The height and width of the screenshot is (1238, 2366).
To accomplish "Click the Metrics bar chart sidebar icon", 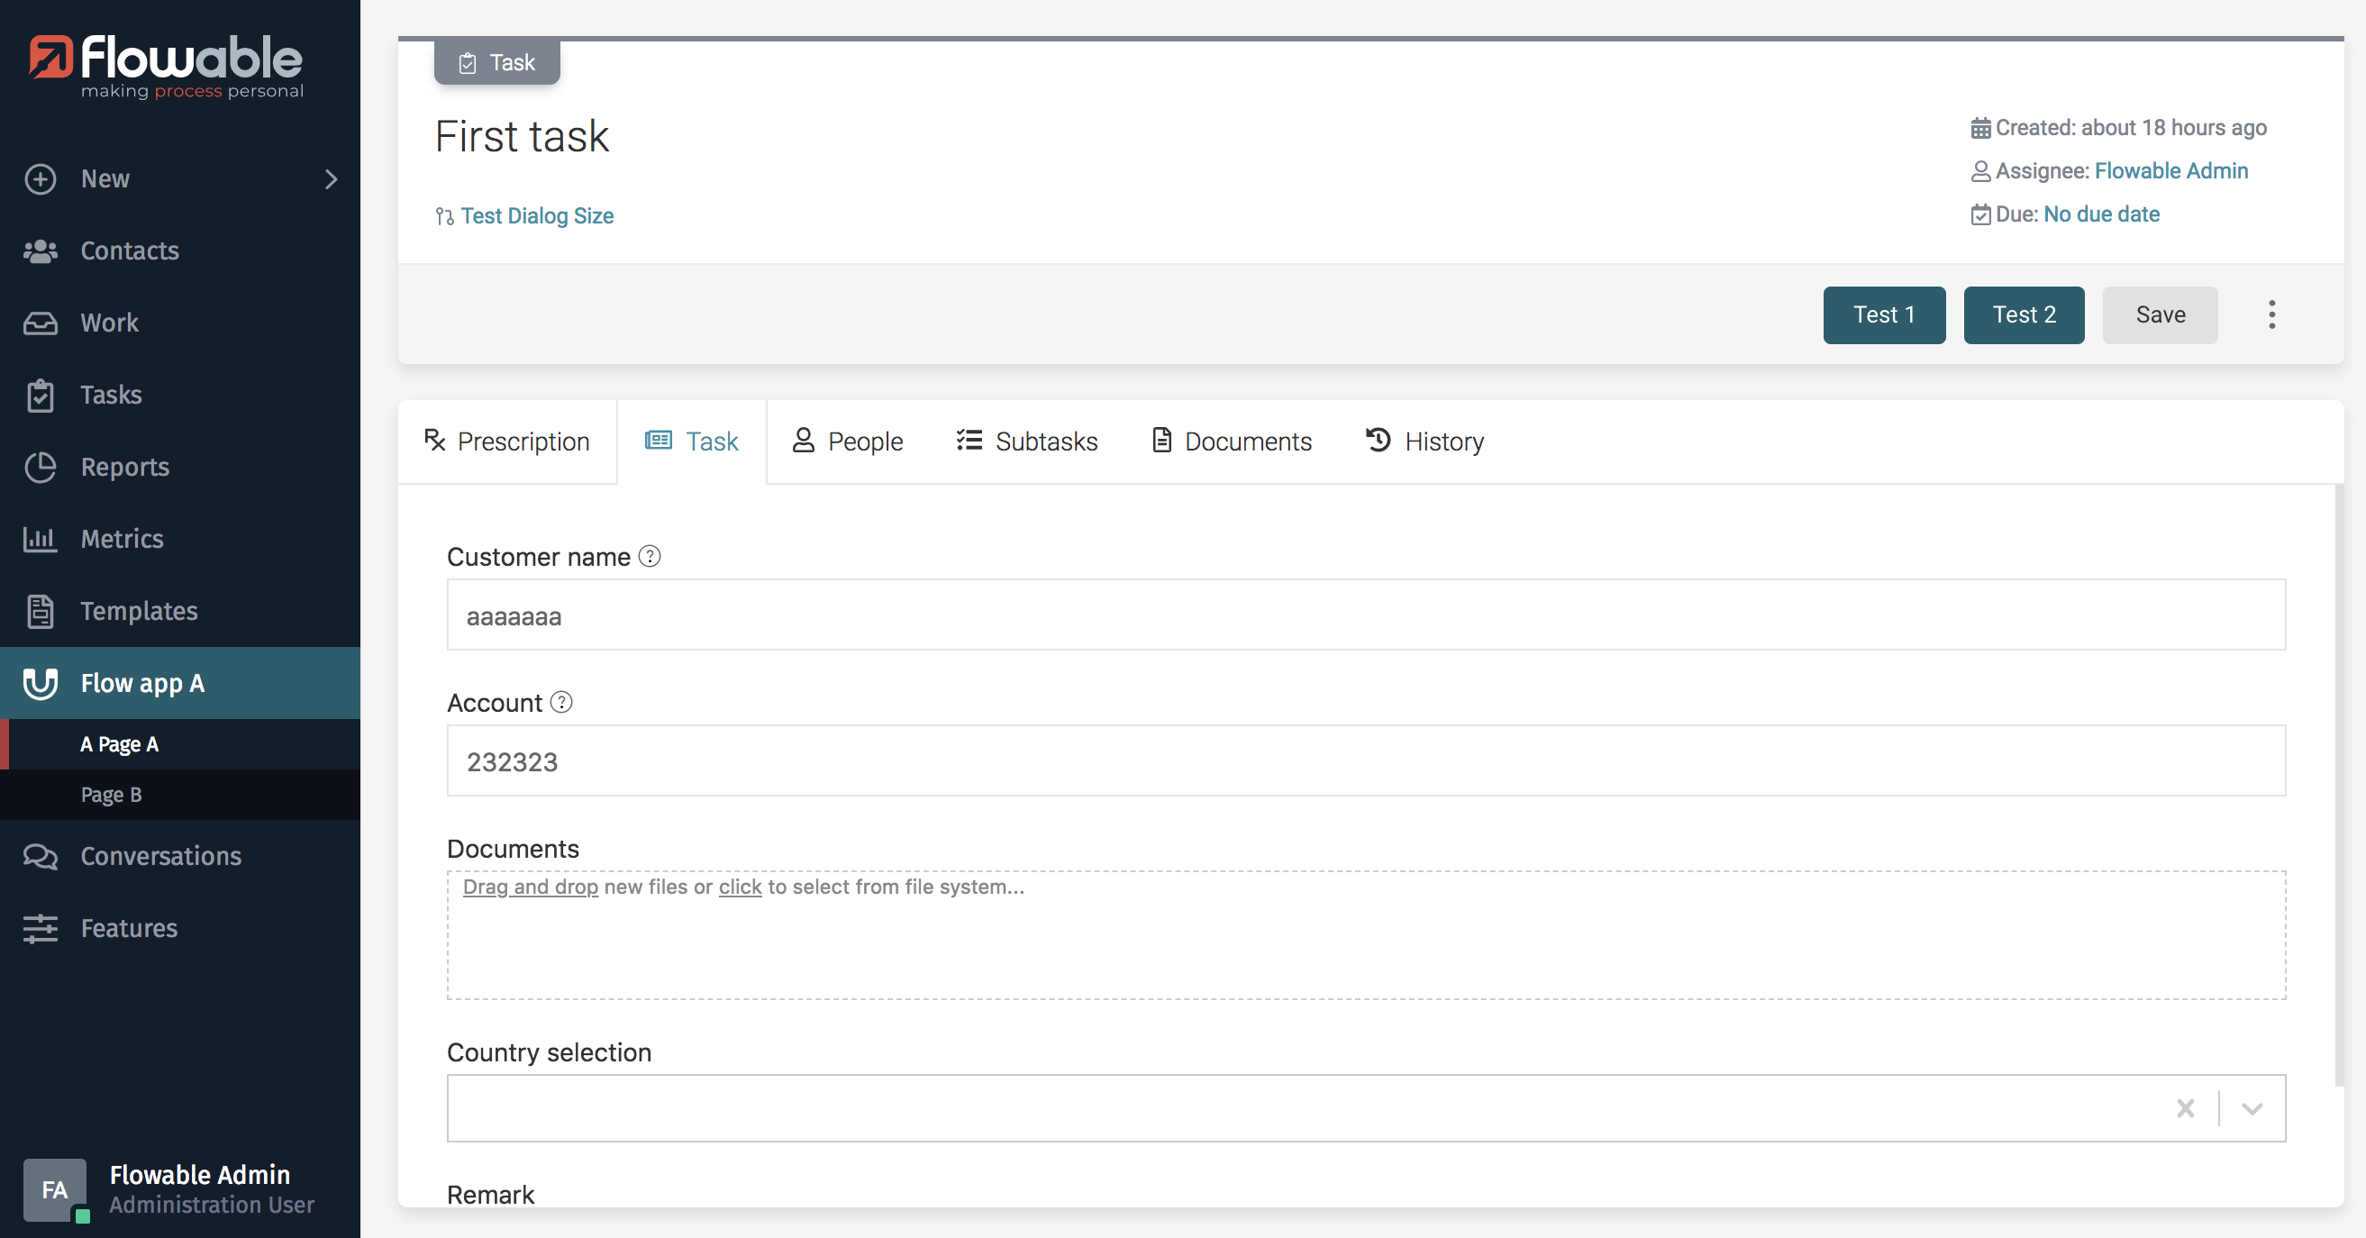I will tap(40, 539).
